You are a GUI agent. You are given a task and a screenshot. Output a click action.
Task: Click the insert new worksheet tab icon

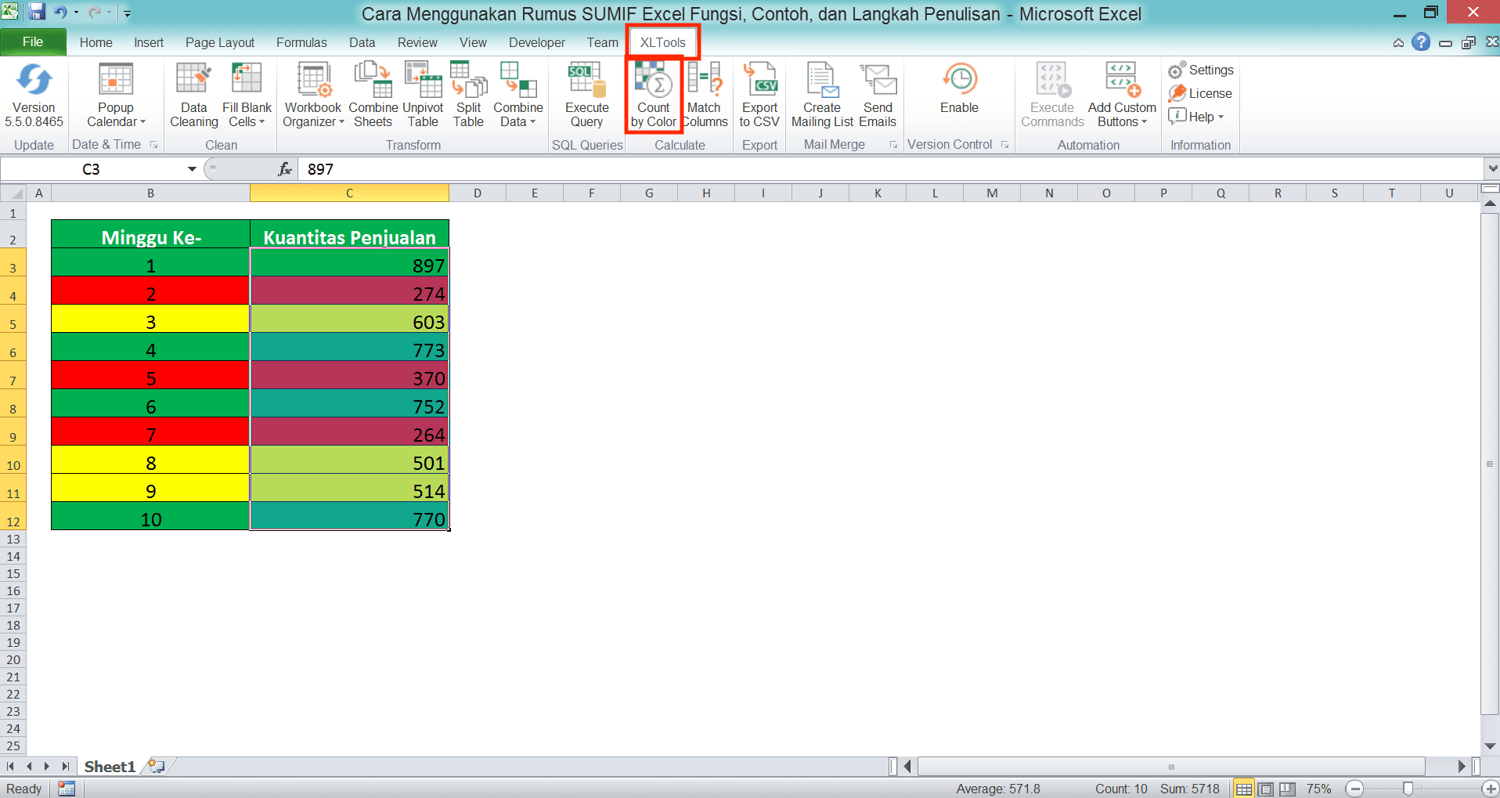157,767
